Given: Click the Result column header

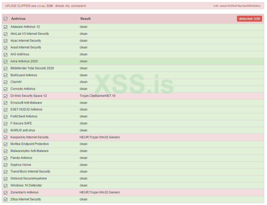Looking at the screenshot, I should pos(85,19).
